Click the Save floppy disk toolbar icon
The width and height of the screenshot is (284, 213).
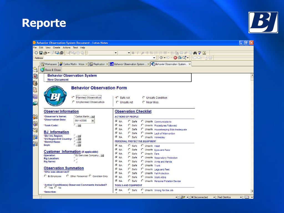click(x=41, y=53)
